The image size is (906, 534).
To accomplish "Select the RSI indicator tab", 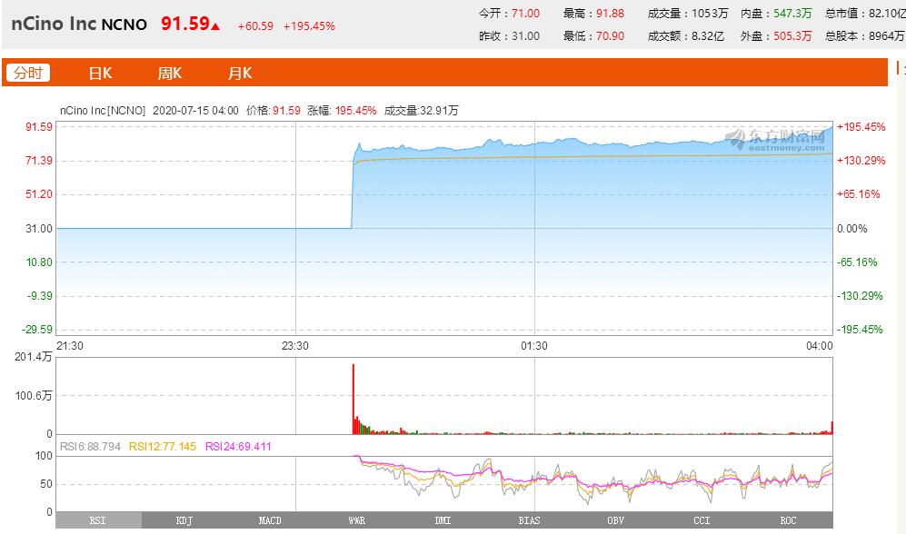I will (98, 520).
